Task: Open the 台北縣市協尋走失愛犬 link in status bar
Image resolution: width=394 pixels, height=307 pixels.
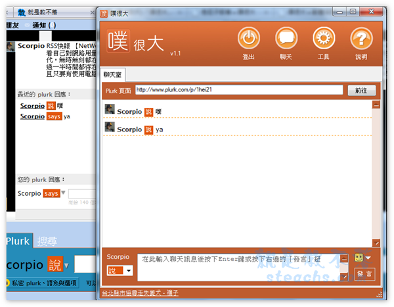Action: 140,293
